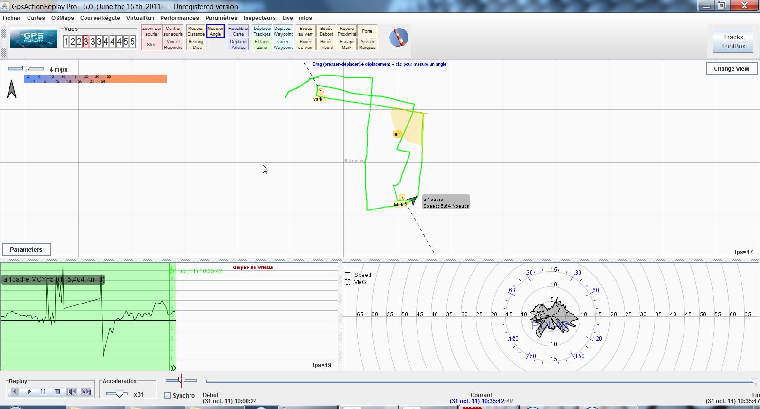Click the al1cadre speed label box
The height and width of the screenshot is (409, 760).
tap(446, 202)
